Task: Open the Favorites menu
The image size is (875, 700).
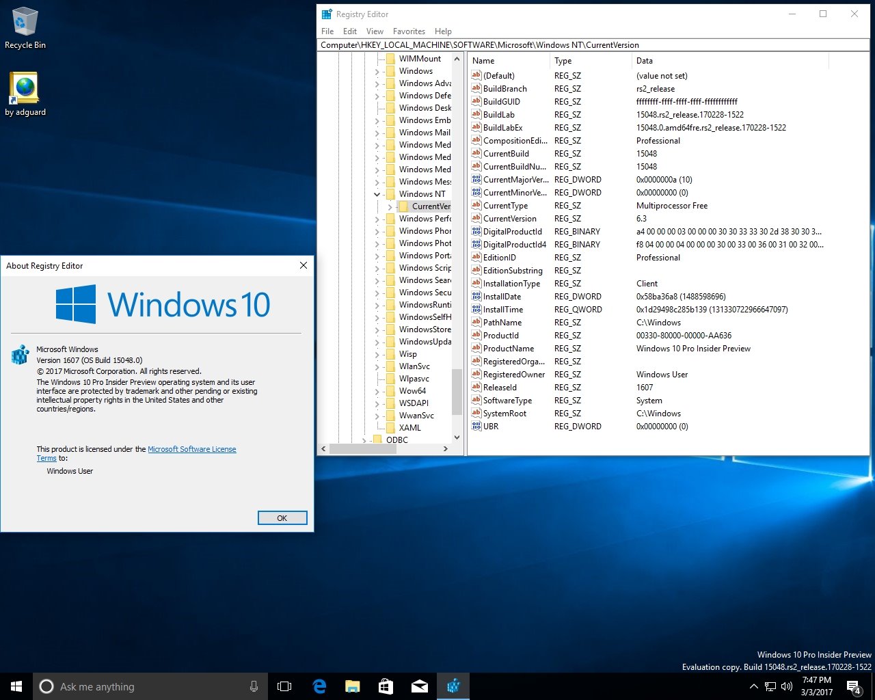Action: point(409,31)
